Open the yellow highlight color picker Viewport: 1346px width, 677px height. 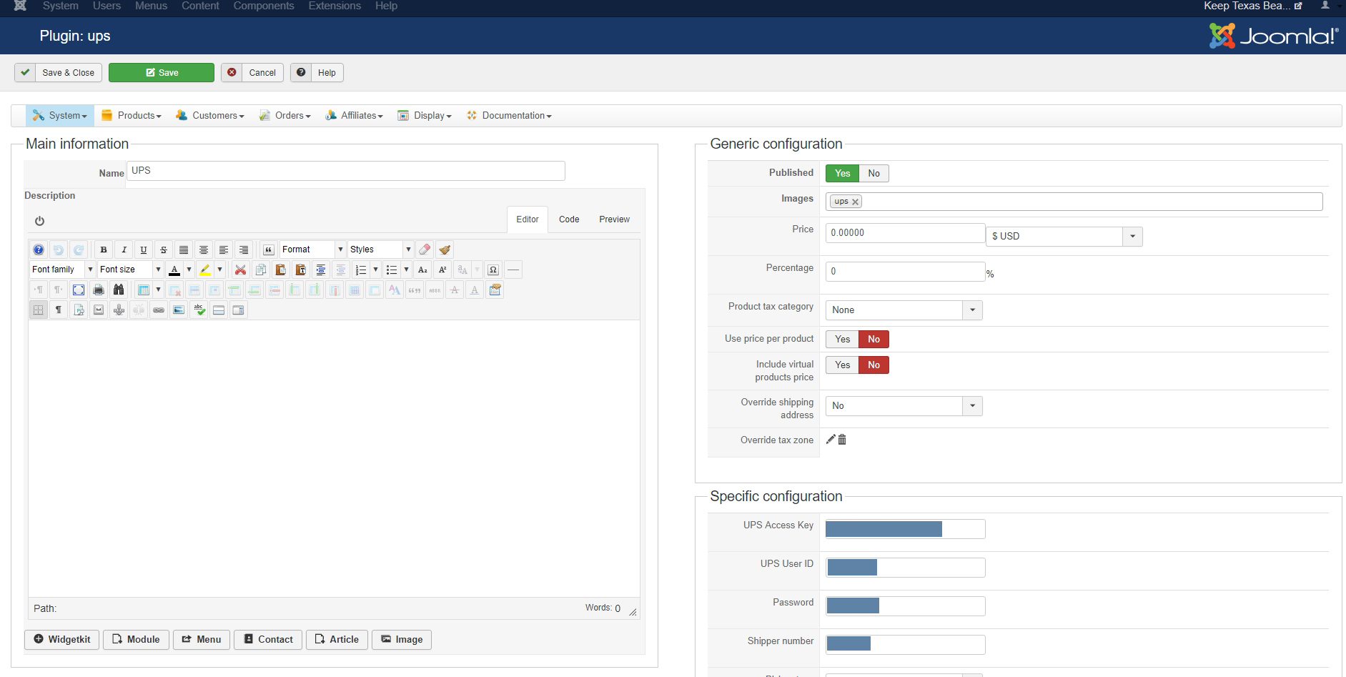219,270
